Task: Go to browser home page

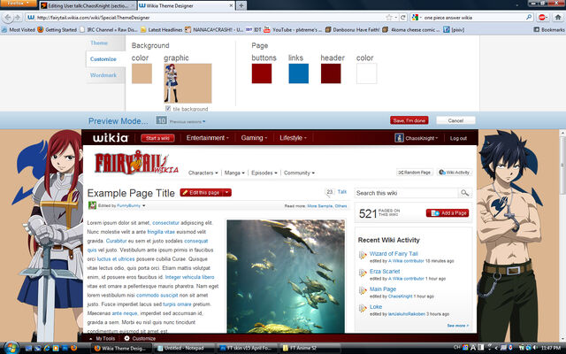Action: click(558, 18)
